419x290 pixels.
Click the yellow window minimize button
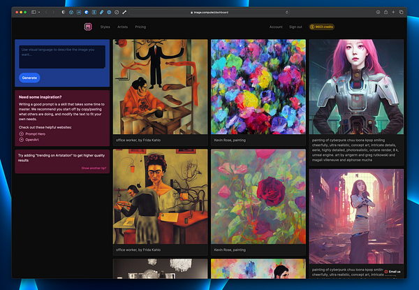click(21, 13)
